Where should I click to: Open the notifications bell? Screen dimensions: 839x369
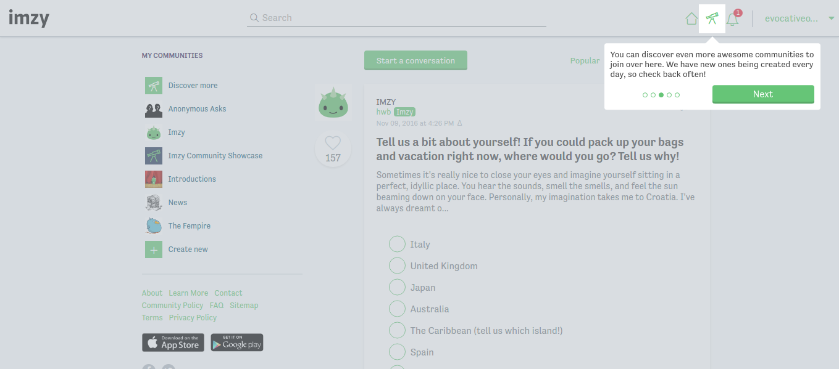pos(733,19)
